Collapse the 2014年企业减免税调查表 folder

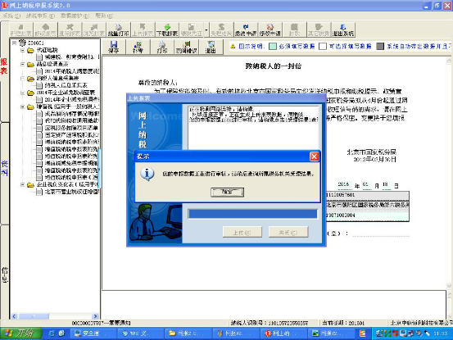tap(23, 93)
